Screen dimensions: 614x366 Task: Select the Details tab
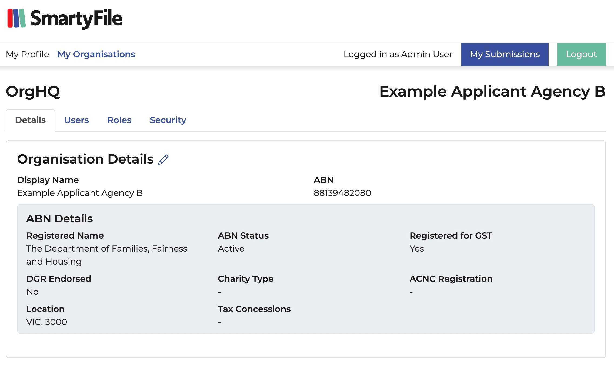tap(30, 120)
